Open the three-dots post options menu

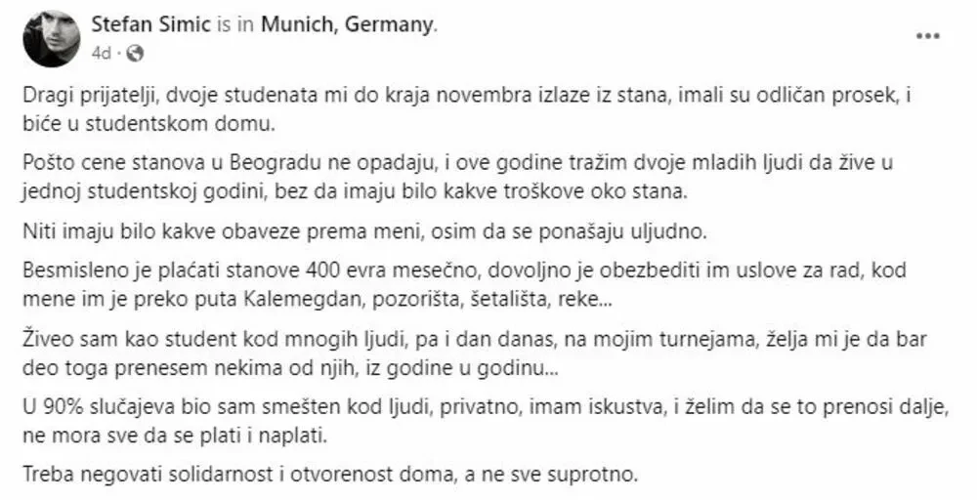(x=928, y=36)
